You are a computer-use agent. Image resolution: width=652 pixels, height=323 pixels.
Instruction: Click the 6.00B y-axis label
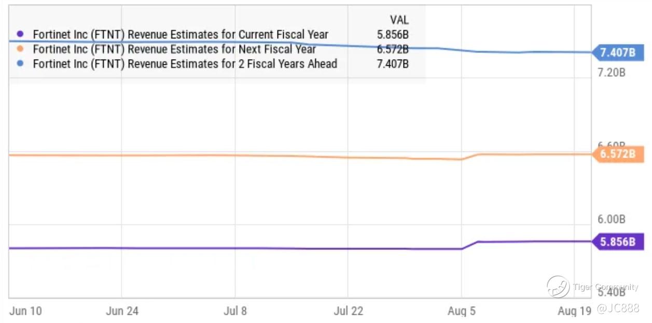611,219
